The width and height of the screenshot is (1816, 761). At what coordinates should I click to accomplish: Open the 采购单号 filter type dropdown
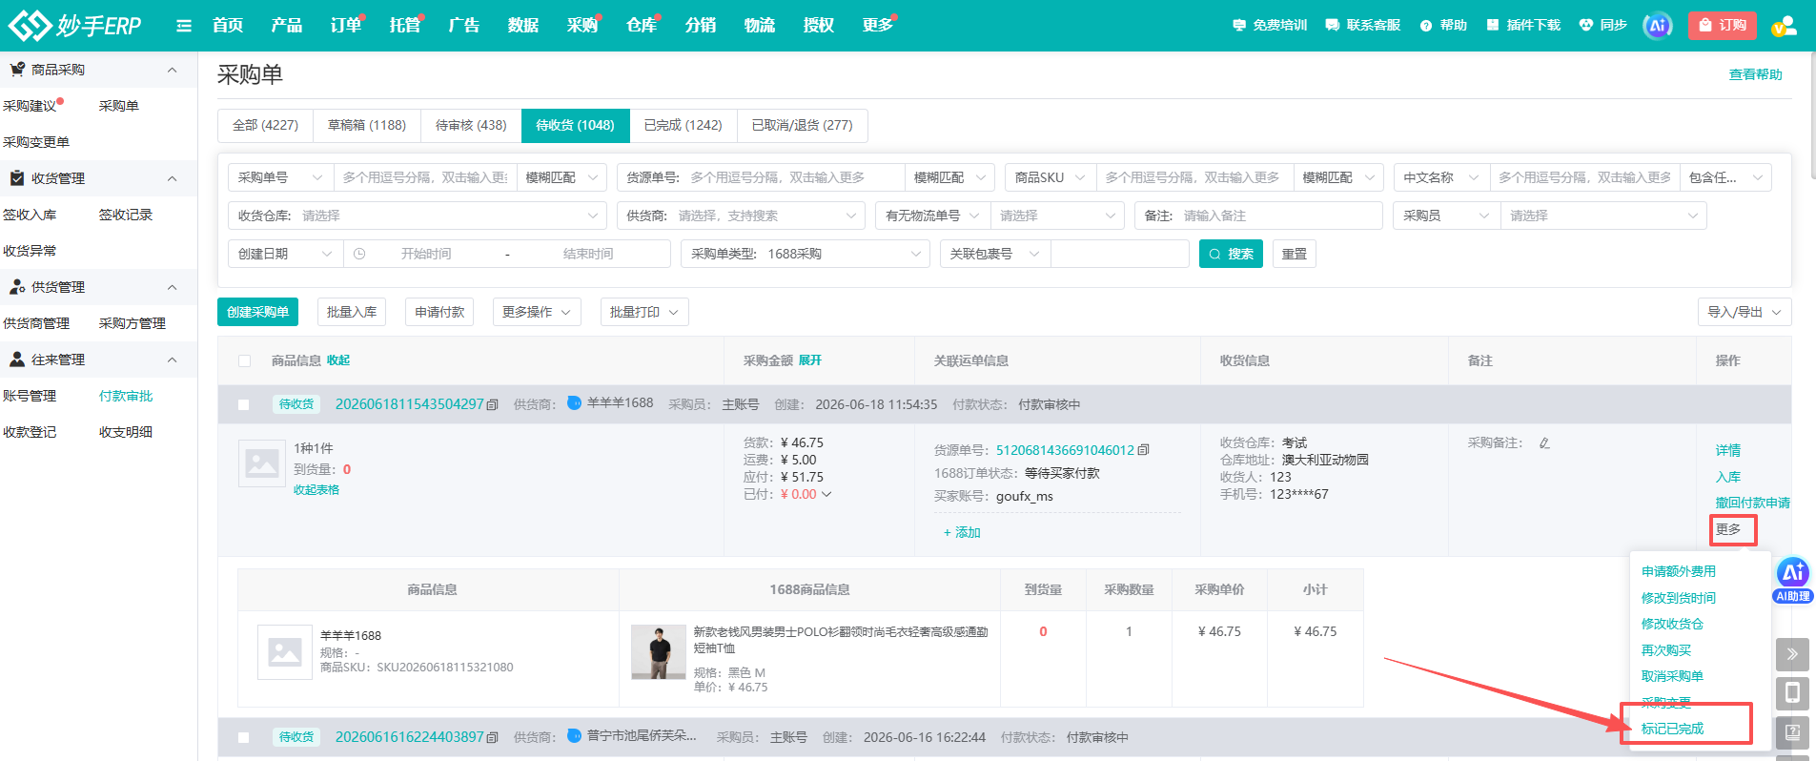coord(280,177)
